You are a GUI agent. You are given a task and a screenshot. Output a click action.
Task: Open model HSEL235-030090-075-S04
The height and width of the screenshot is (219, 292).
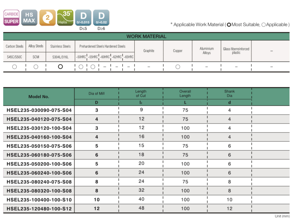click(x=39, y=110)
